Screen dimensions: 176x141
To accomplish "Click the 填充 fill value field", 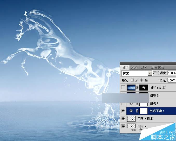I will pos(172,80).
